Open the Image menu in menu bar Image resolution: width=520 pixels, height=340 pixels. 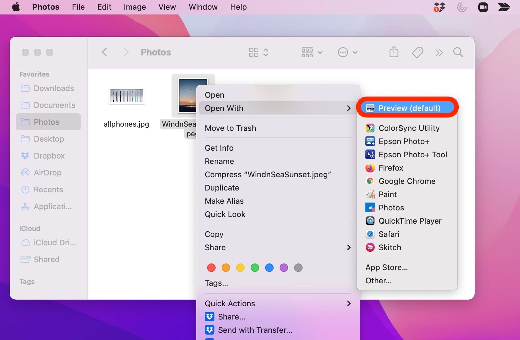tap(135, 7)
